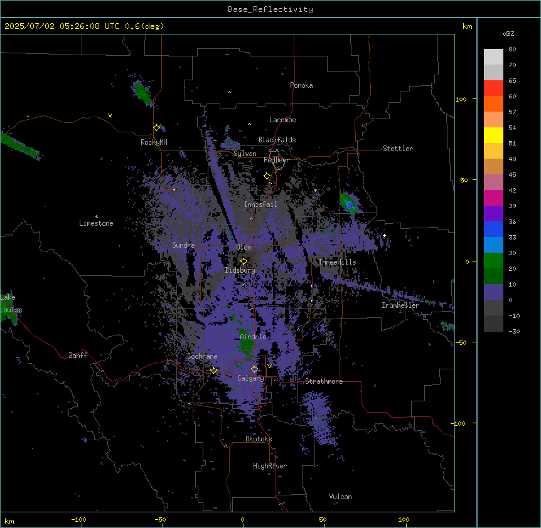Click the right-axis -50 km tick label
Viewport: 541px width, 528px height.
pyautogui.click(x=461, y=342)
